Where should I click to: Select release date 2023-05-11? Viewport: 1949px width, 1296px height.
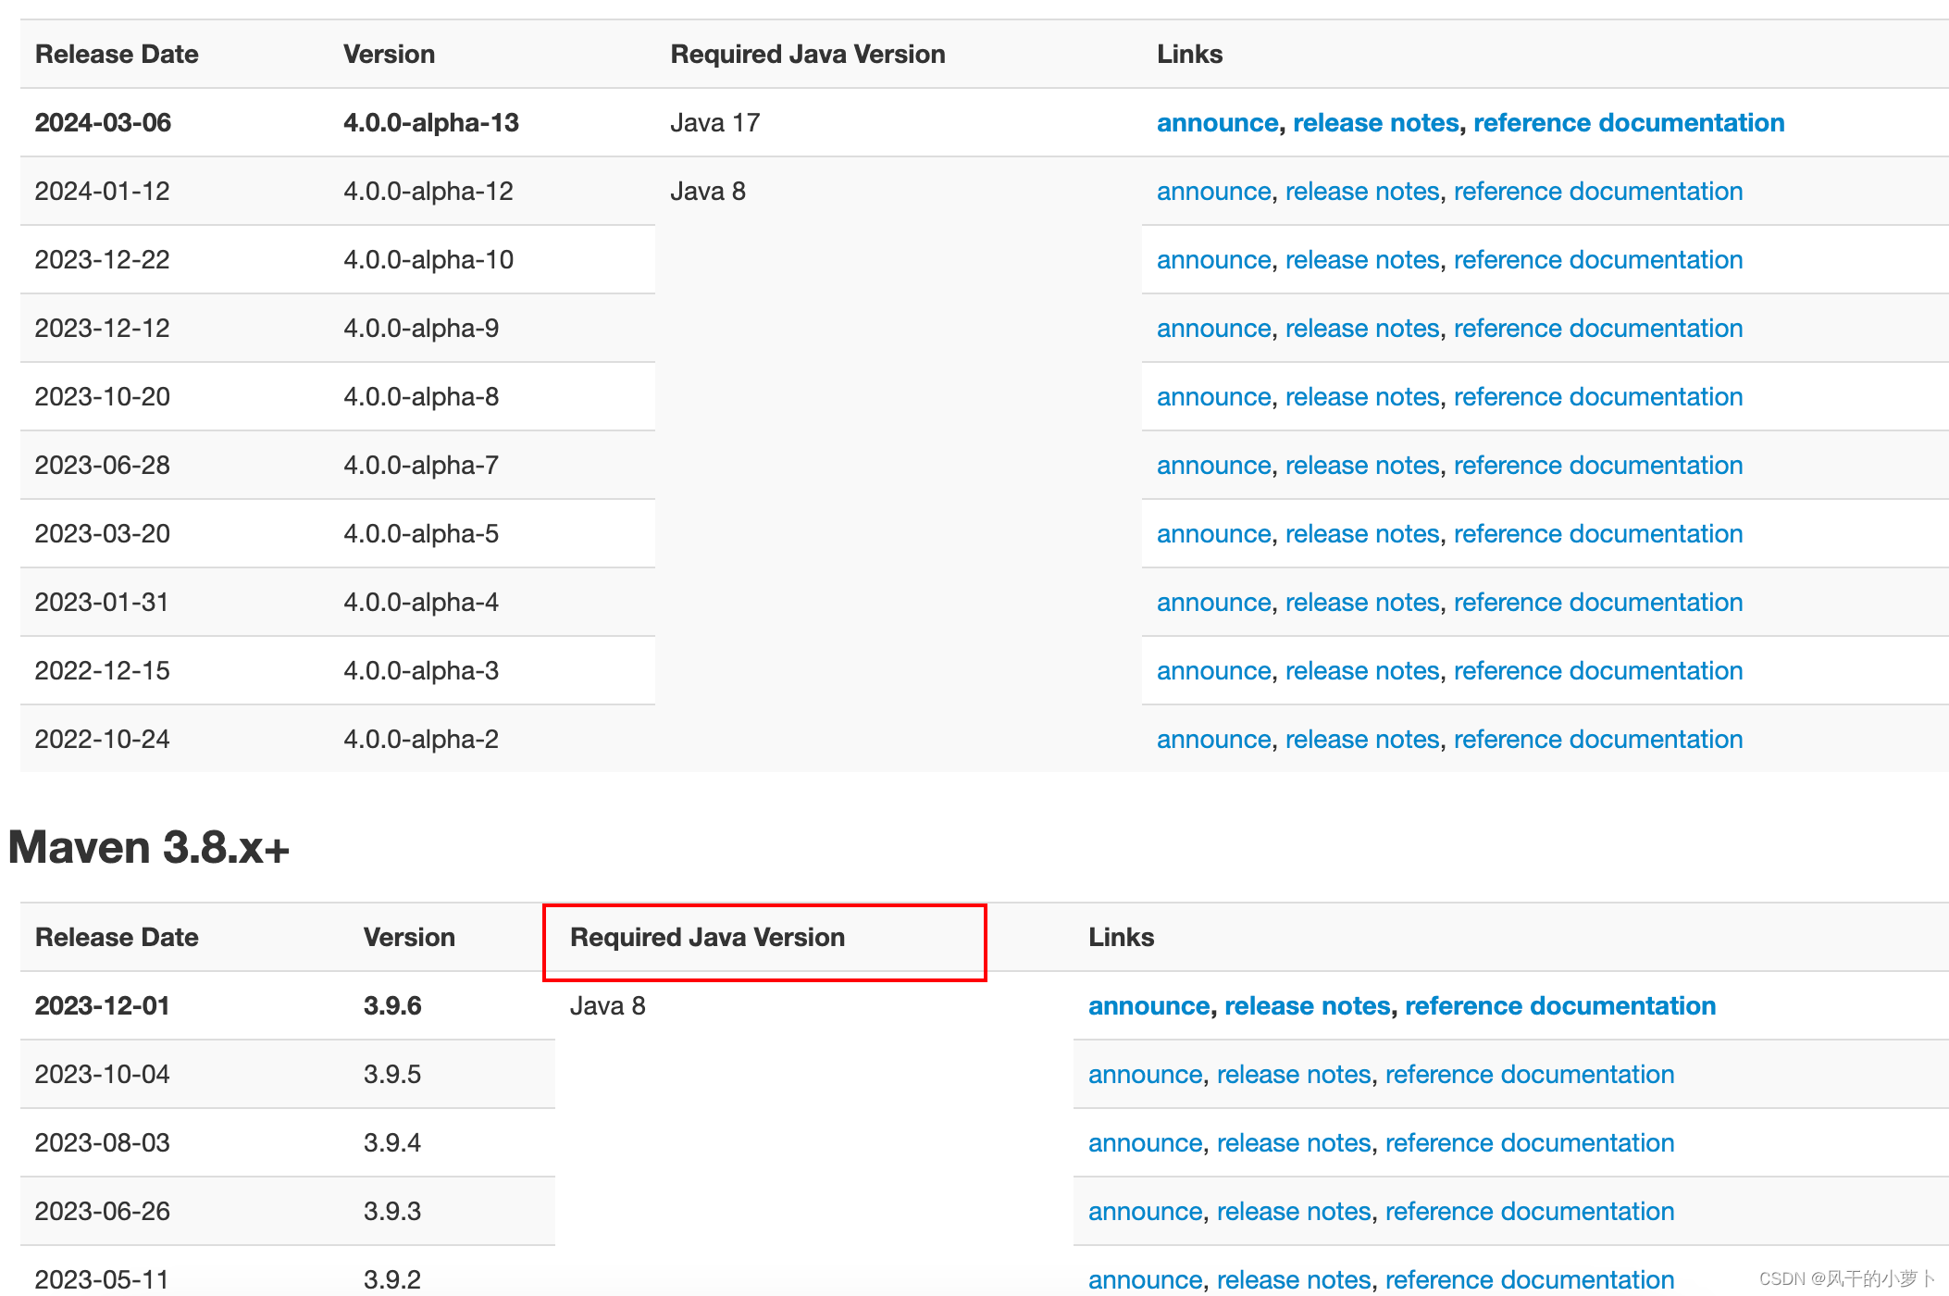point(103,1279)
